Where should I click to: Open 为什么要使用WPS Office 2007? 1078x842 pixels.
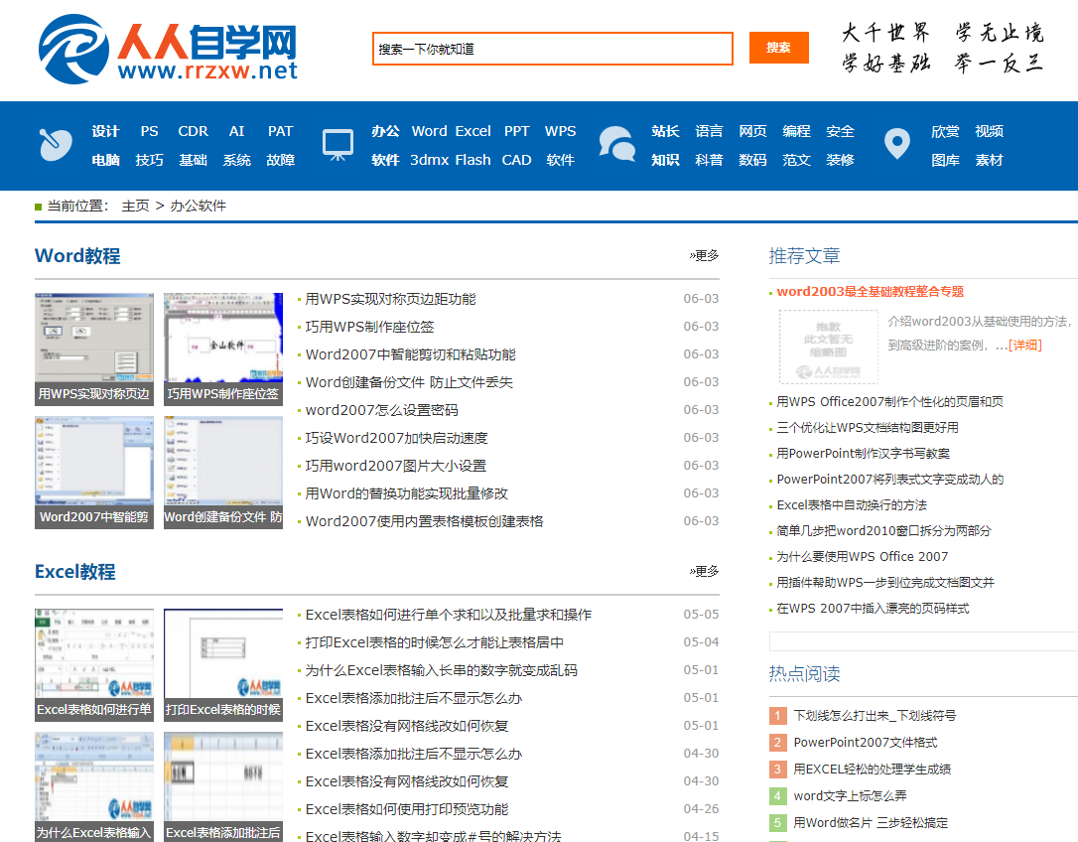(863, 557)
